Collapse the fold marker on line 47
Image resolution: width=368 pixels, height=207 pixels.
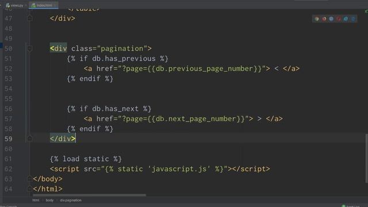pos(30,18)
